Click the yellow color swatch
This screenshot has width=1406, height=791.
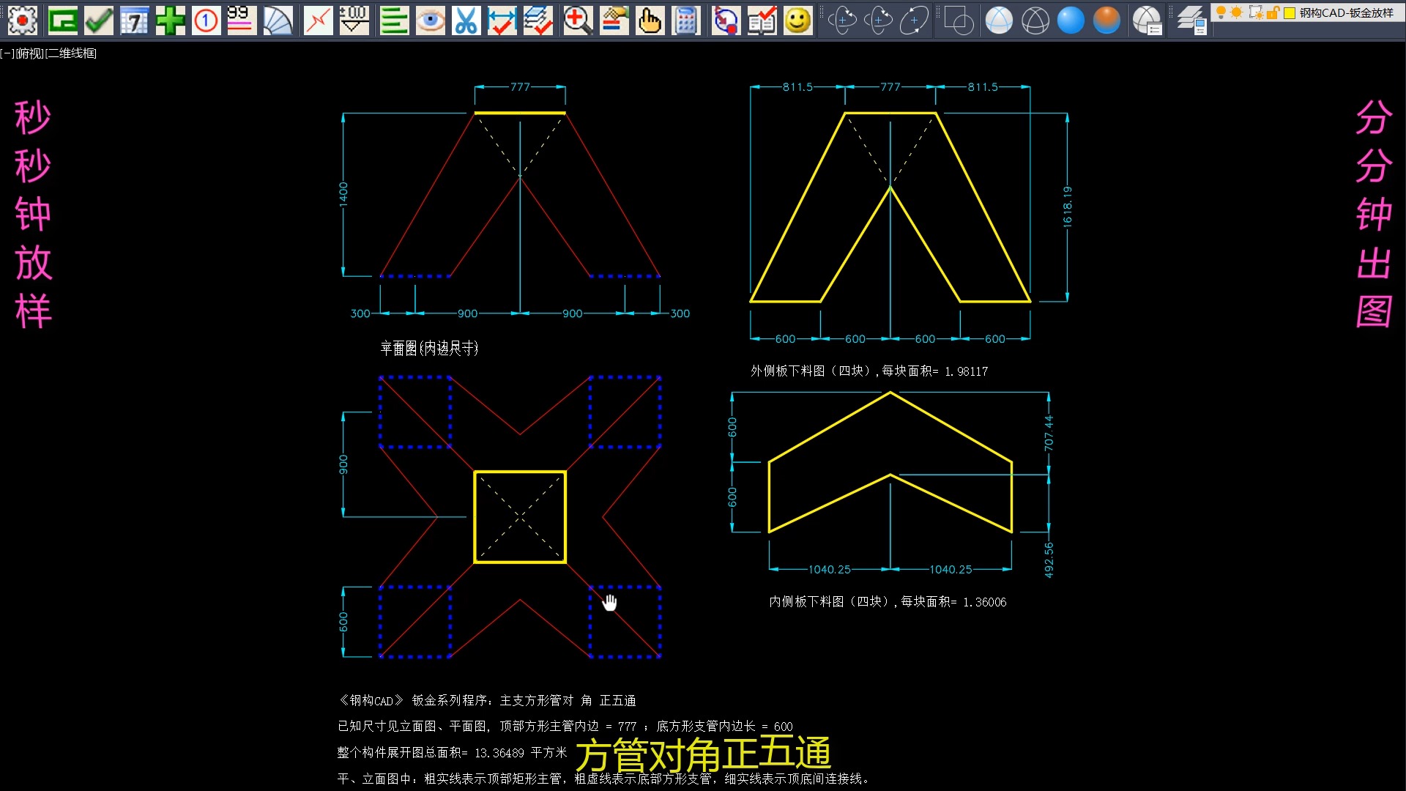point(1289,12)
